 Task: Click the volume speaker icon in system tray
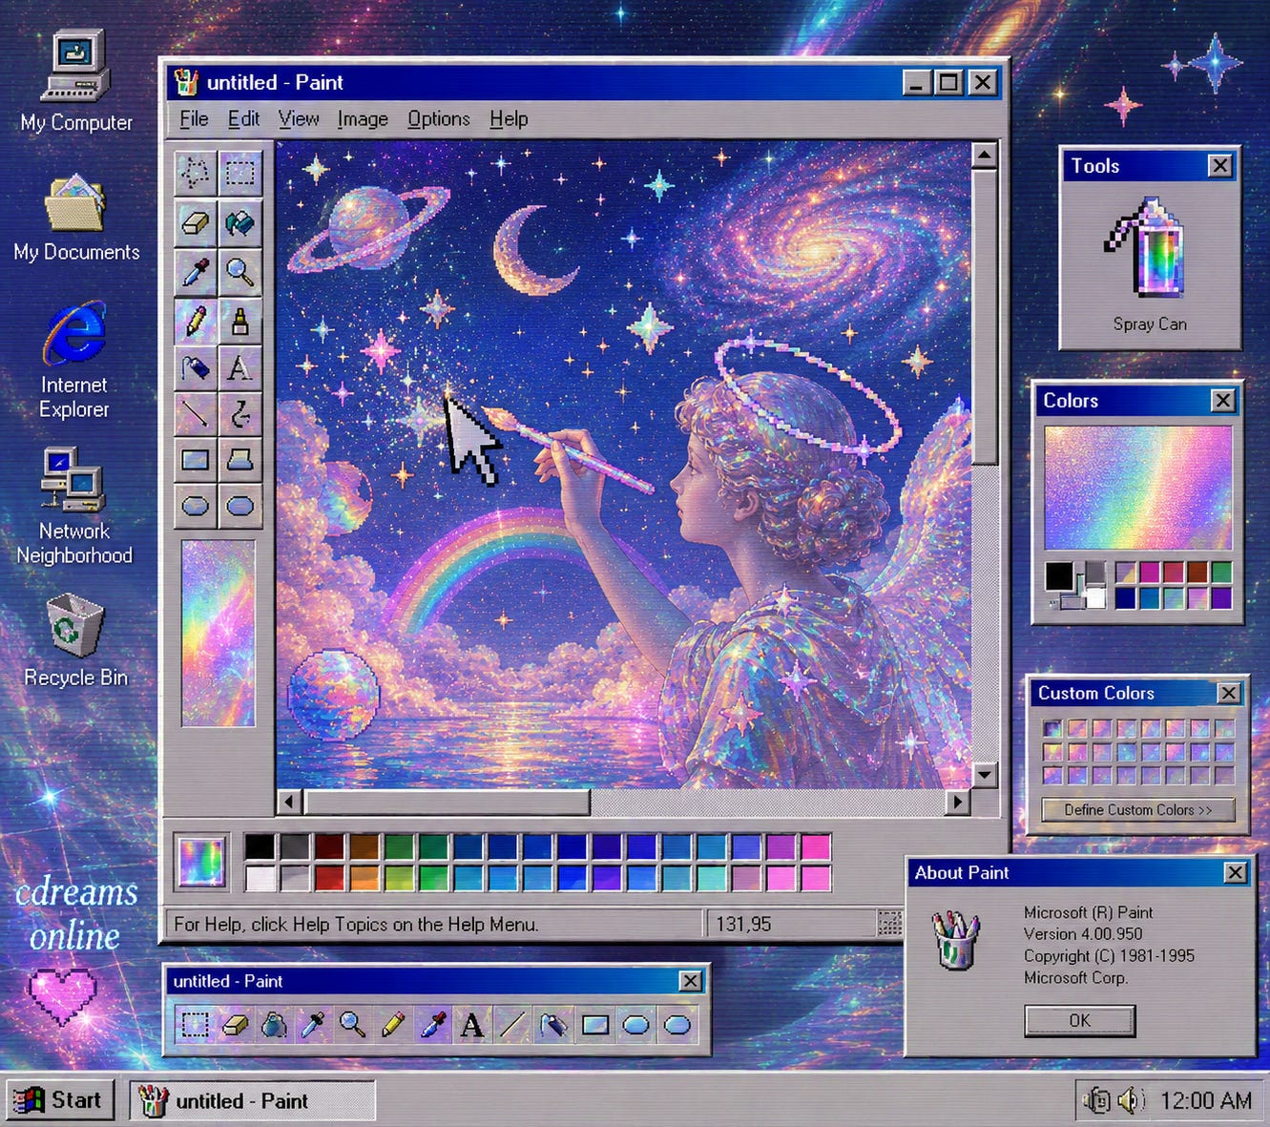tap(1130, 1100)
